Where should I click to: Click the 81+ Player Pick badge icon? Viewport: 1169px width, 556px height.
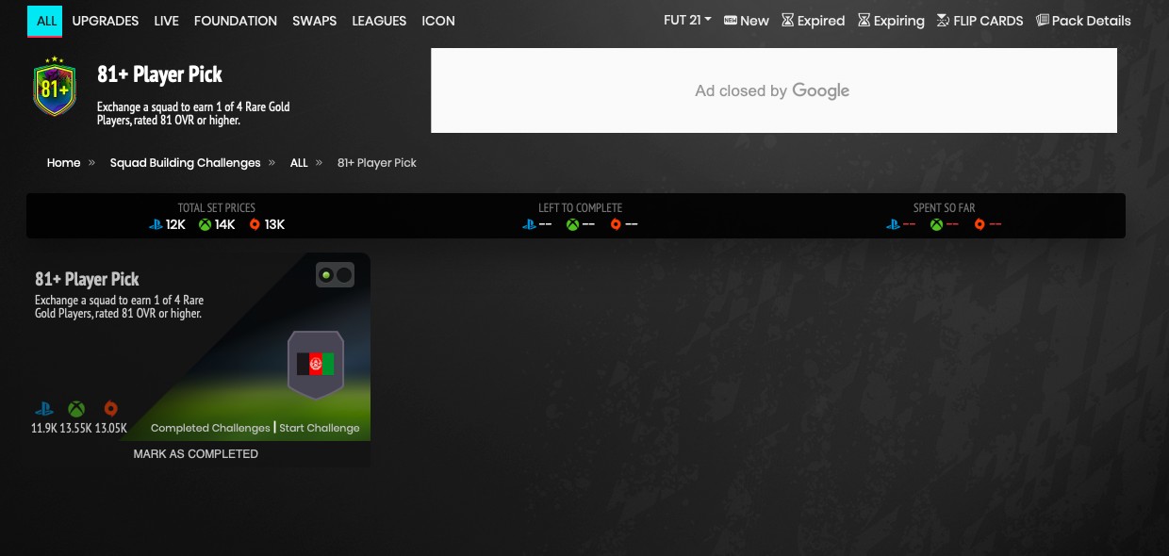coord(54,88)
